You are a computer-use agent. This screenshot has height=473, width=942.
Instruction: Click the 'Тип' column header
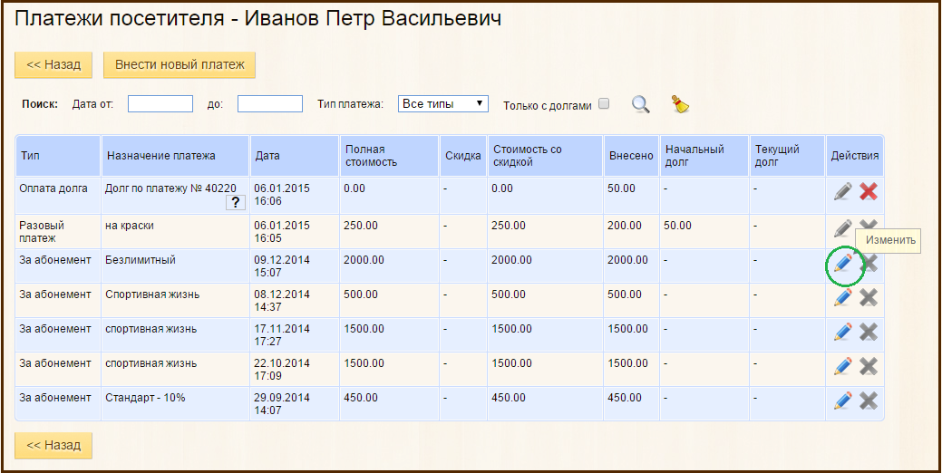pos(58,156)
